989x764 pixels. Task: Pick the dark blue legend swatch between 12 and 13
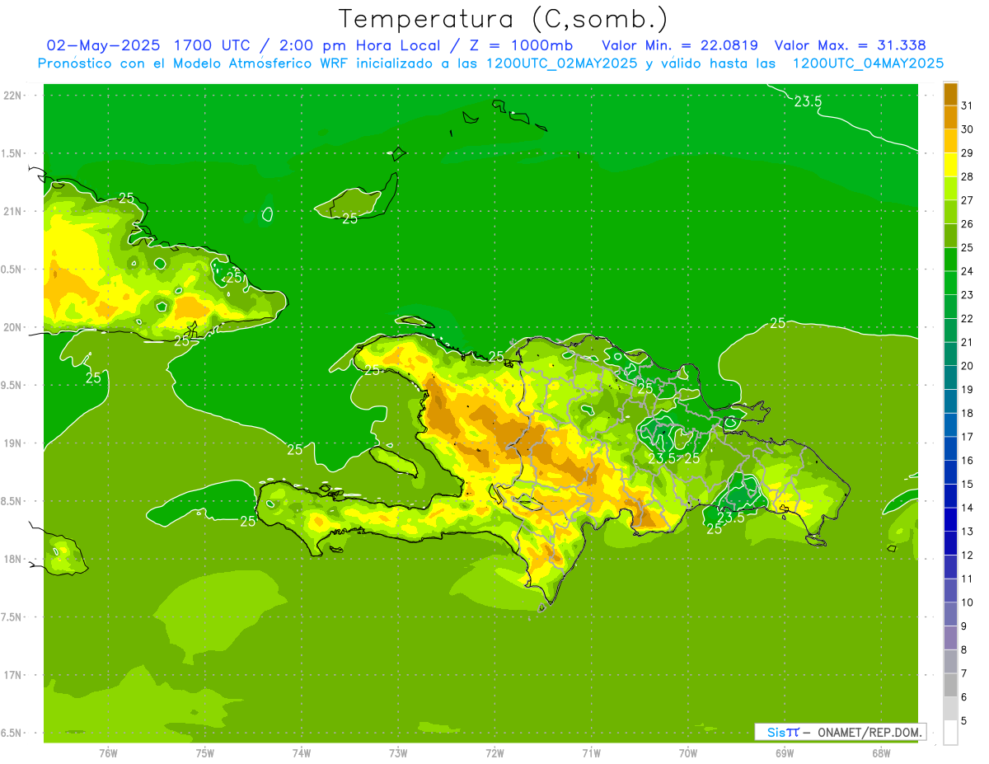(x=950, y=543)
